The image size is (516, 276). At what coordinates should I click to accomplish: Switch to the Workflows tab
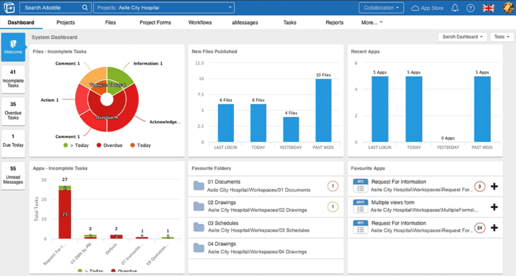200,23
